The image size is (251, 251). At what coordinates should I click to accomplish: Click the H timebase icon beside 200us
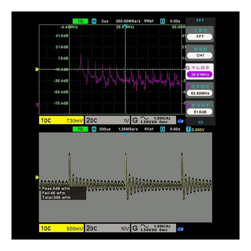(94, 129)
